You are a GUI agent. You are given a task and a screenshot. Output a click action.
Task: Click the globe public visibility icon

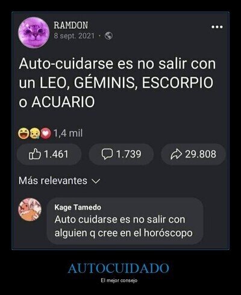point(108,36)
